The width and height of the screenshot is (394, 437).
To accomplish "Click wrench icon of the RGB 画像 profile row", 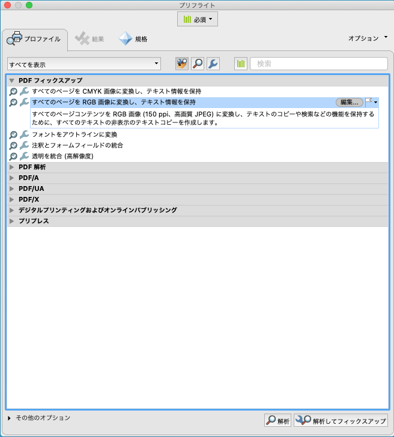I will (x=24, y=102).
